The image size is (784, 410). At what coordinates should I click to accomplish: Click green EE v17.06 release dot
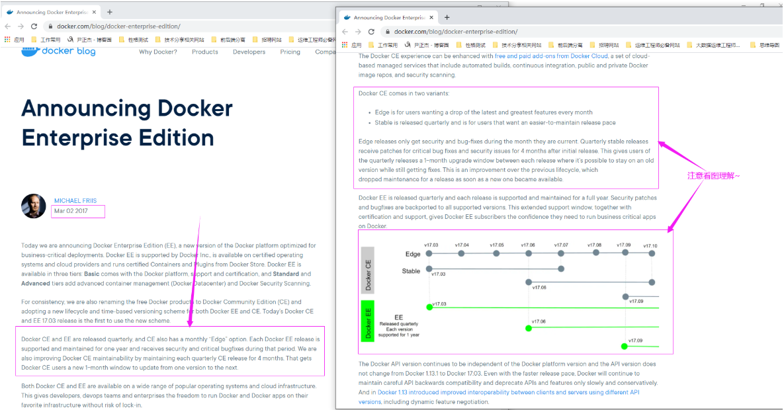(529, 328)
